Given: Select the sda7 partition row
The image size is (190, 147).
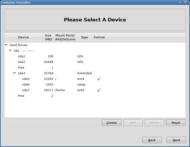Looking at the screenshot, I should click(x=95, y=90).
